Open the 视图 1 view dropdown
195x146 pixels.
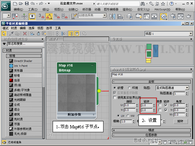[169, 34]
